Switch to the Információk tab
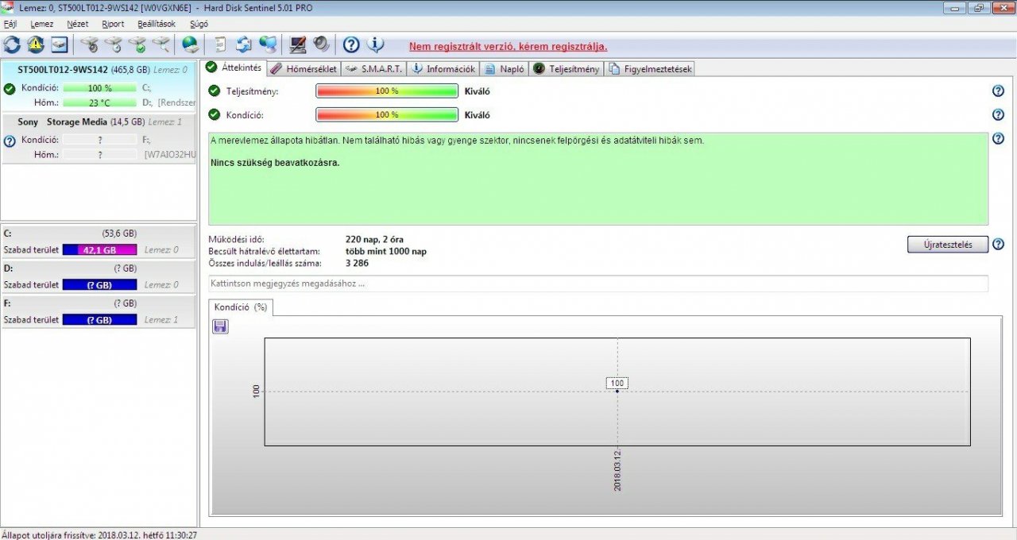 coord(443,69)
